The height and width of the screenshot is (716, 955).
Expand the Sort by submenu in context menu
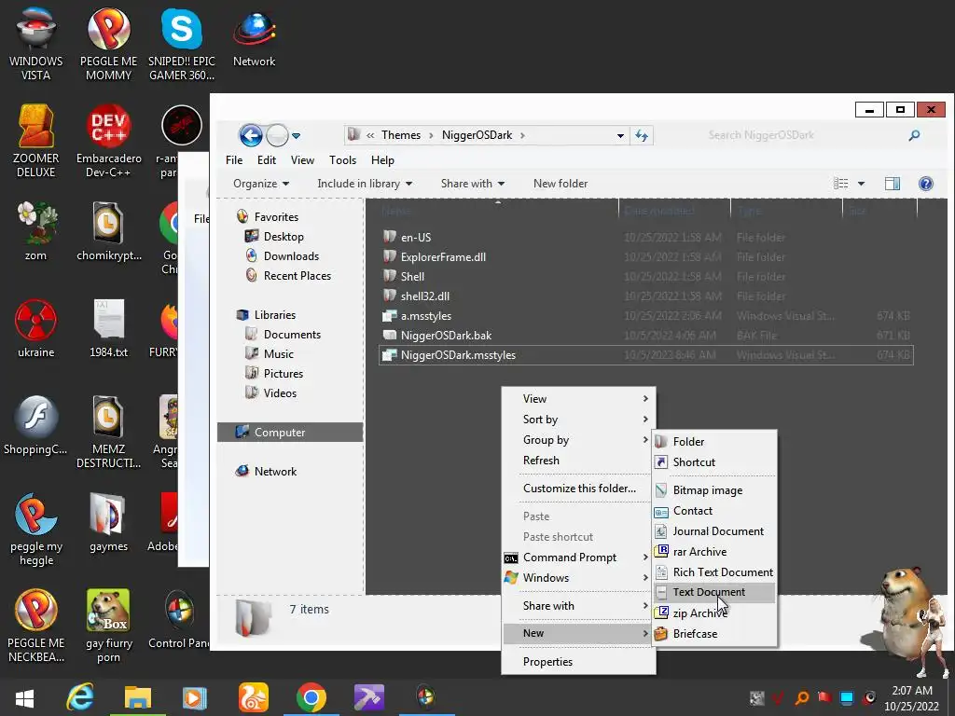pos(578,420)
